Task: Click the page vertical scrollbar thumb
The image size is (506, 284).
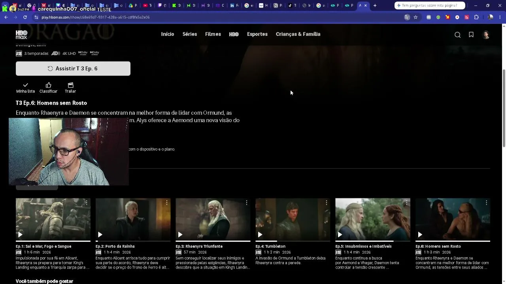Action: (504, 108)
